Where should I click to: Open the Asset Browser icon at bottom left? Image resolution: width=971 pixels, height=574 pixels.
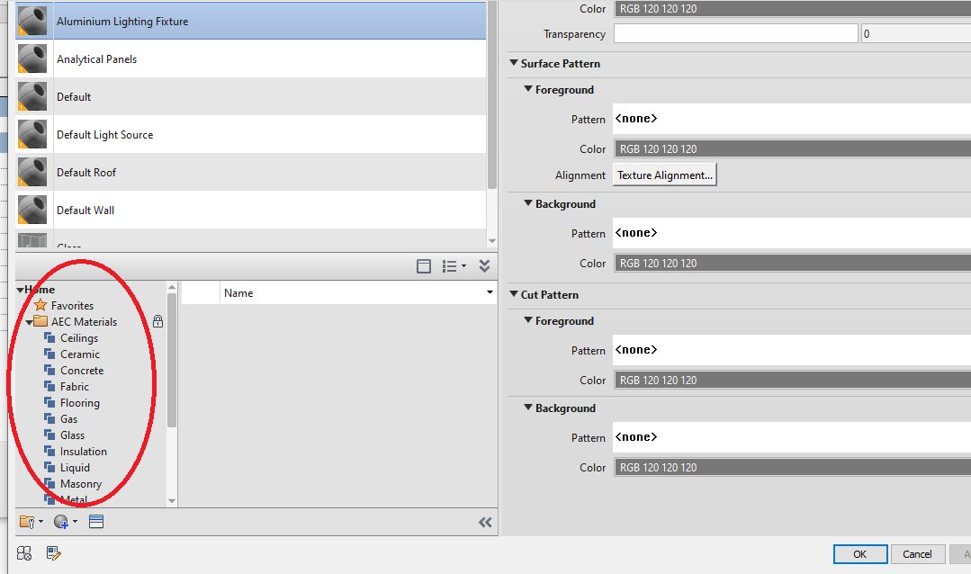tap(23, 553)
